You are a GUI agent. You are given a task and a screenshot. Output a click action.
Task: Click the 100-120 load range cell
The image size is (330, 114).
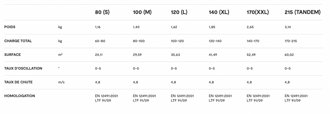coord(177,41)
